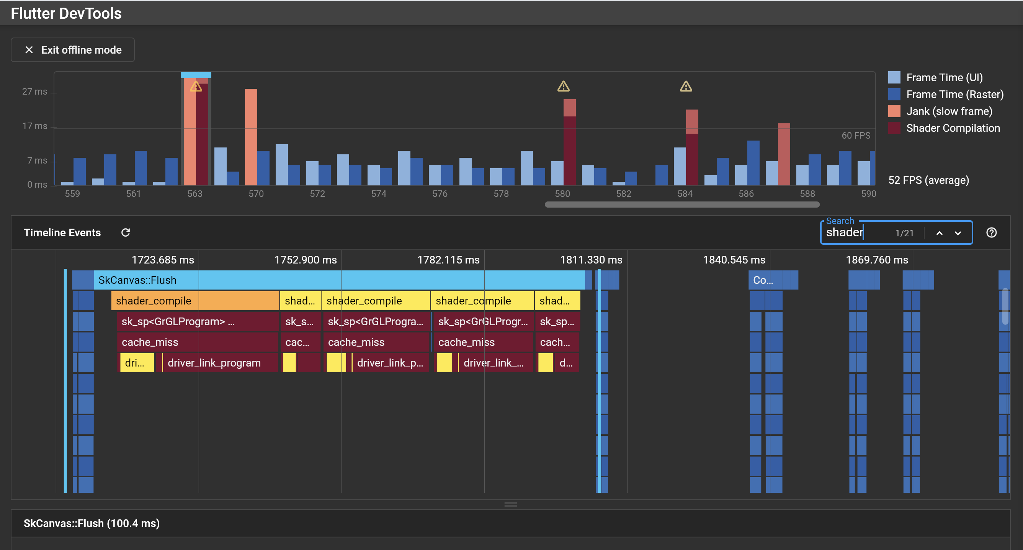Click the X icon in Exit offline mode
The height and width of the screenshot is (550, 1023).
[29, 50]
